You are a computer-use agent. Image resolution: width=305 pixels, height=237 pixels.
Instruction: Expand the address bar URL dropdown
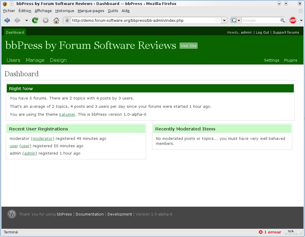click(x=224, y=20)
